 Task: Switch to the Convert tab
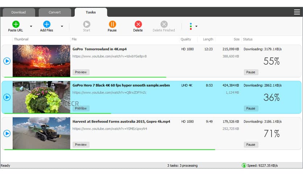[x=55, y=12]
